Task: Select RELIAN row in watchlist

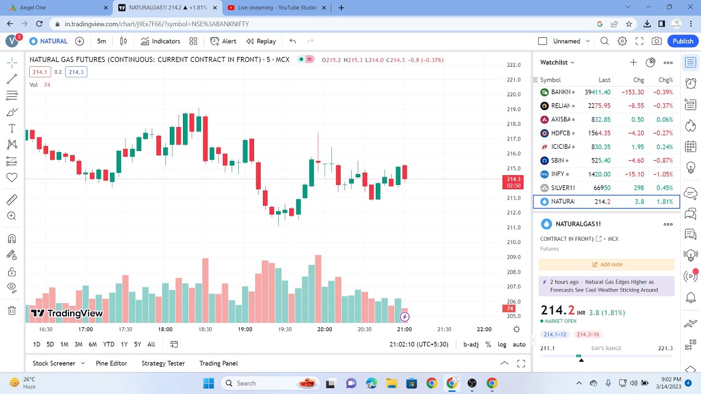Action: 607,106
